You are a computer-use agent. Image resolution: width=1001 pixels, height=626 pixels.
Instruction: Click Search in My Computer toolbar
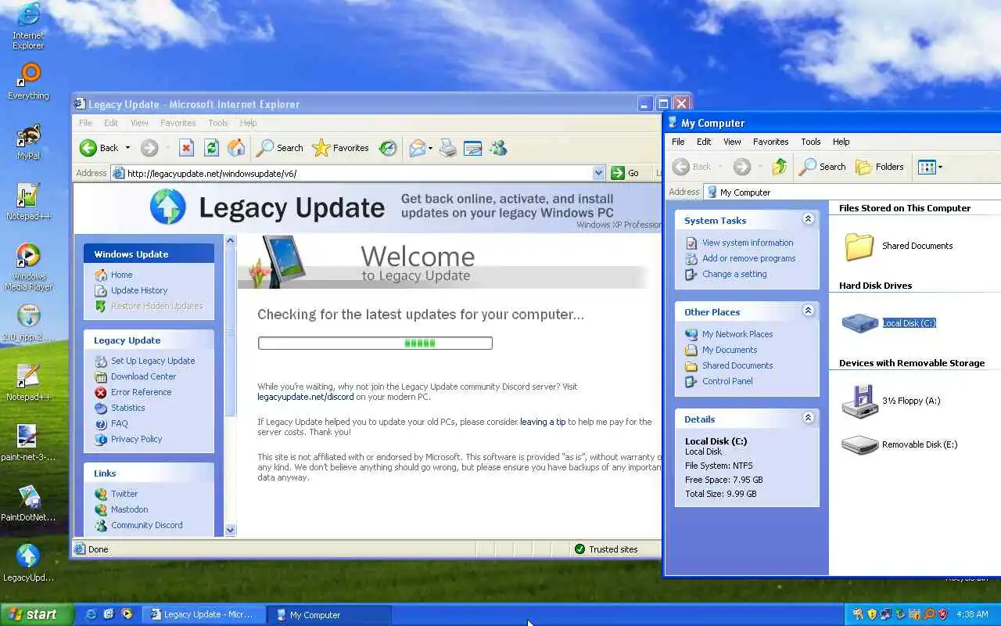(x=823, y=167)
